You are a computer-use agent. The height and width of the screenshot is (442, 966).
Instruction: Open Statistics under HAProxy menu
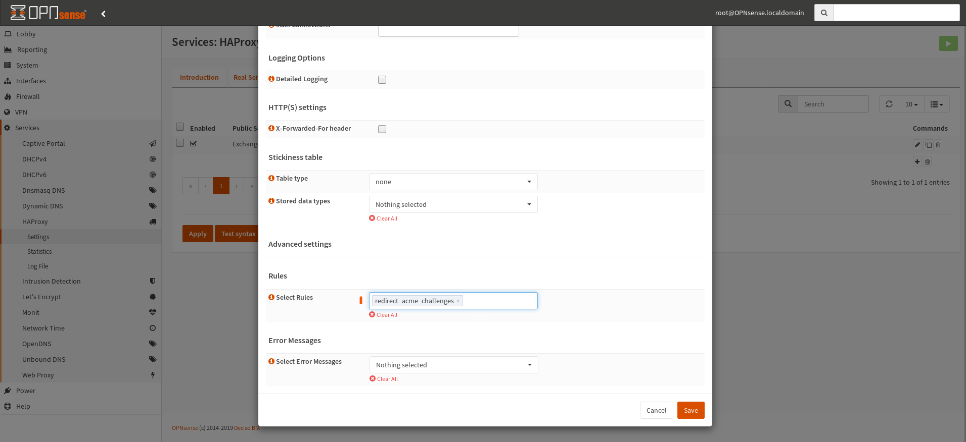pos(39,251)
